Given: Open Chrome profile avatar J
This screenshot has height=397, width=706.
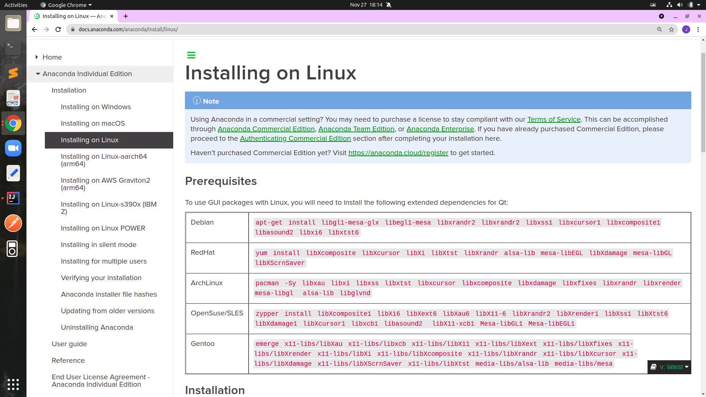Looking at the screenshot, I should 686,29.
